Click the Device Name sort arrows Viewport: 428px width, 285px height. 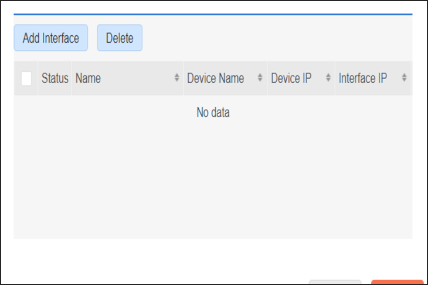(x=260, y=79)
